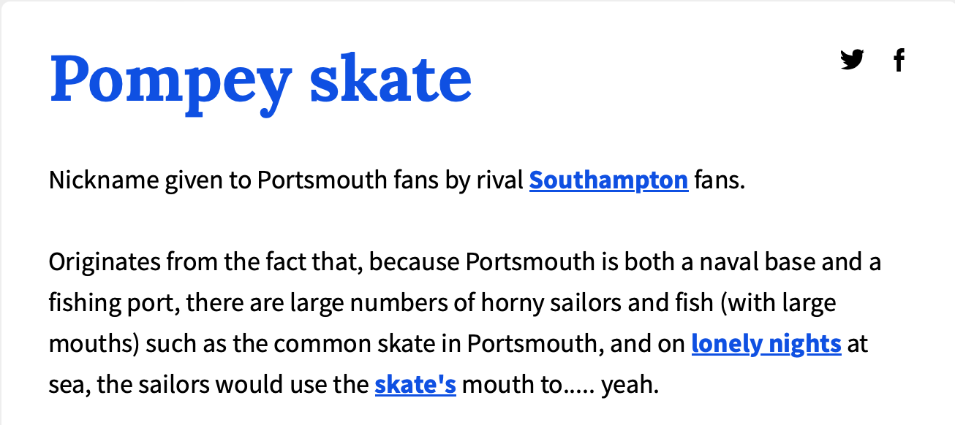
Task: Click the Facebook f icon
Action: (x=899, y=59)
